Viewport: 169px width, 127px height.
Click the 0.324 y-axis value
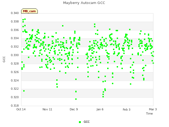(15, 80)
